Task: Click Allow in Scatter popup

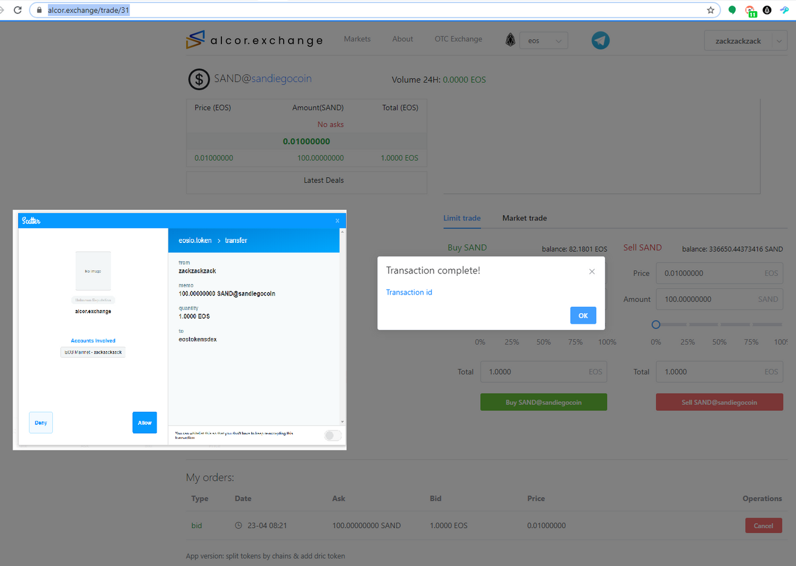Action: [145, 422]
